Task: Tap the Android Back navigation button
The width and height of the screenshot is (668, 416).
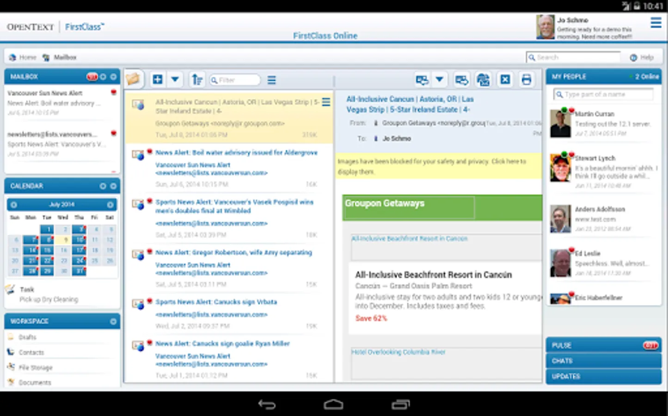Action: click(x=267, y=404)
